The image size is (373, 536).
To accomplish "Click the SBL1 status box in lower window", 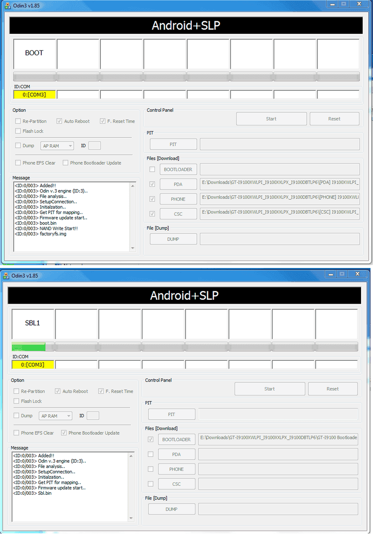I will point(33,324).
